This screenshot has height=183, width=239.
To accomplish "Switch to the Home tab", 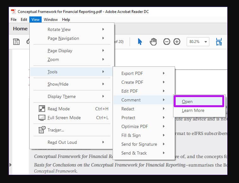I will point(20,28).
